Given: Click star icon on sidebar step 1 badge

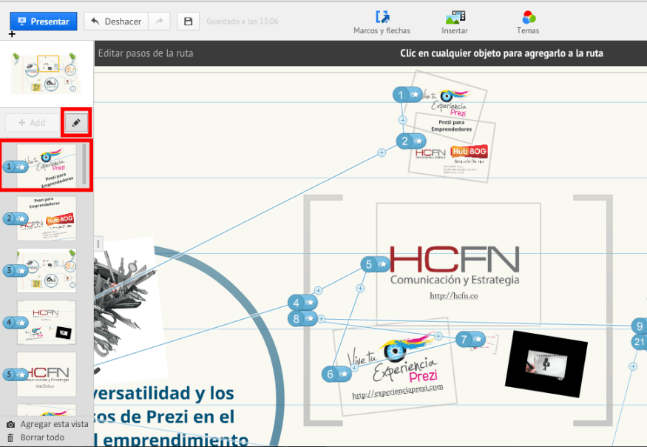Looking at the screenshot, I should point(21,167).
